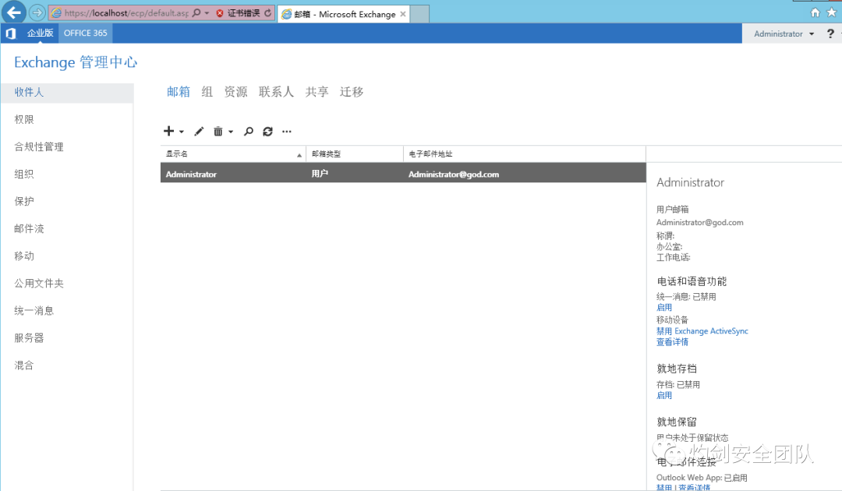Click the Exchange 管理中心 title
The image size is (842, 491).
[x=76, y=62]
